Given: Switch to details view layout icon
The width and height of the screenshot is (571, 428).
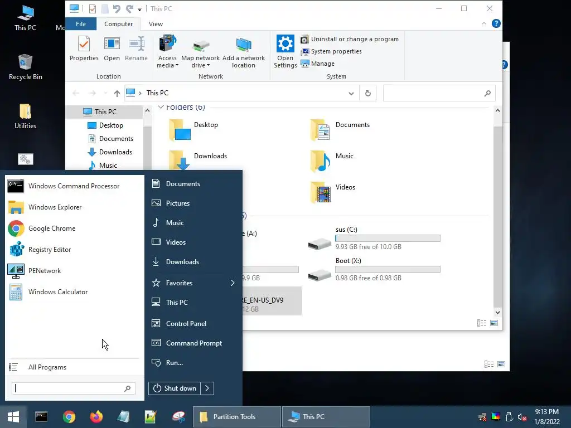Looking at the screenshot, I should click(x=481, y=323).
